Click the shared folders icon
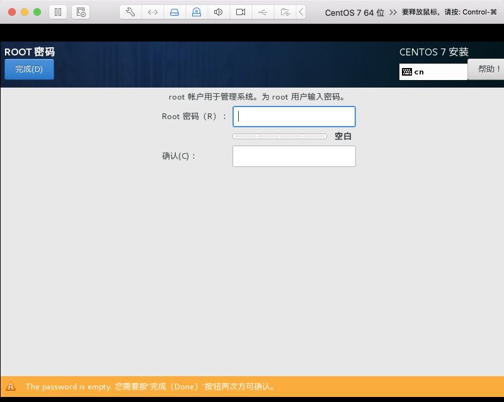This screenshot has height=402, width=504. [285, 12]
